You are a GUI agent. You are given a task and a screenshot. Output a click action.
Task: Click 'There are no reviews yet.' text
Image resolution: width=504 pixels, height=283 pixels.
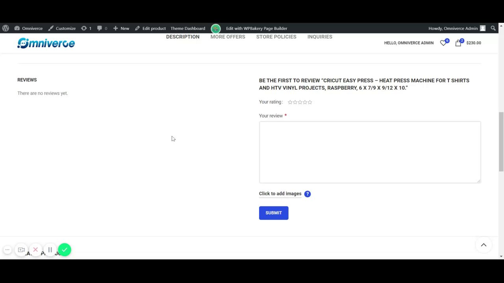coord(43,93)
